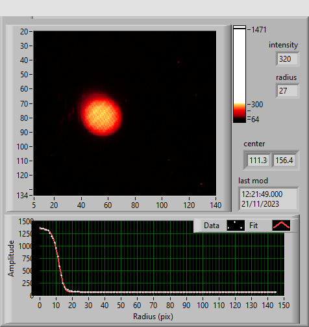Click the Fit legend label

click(253, 226)
